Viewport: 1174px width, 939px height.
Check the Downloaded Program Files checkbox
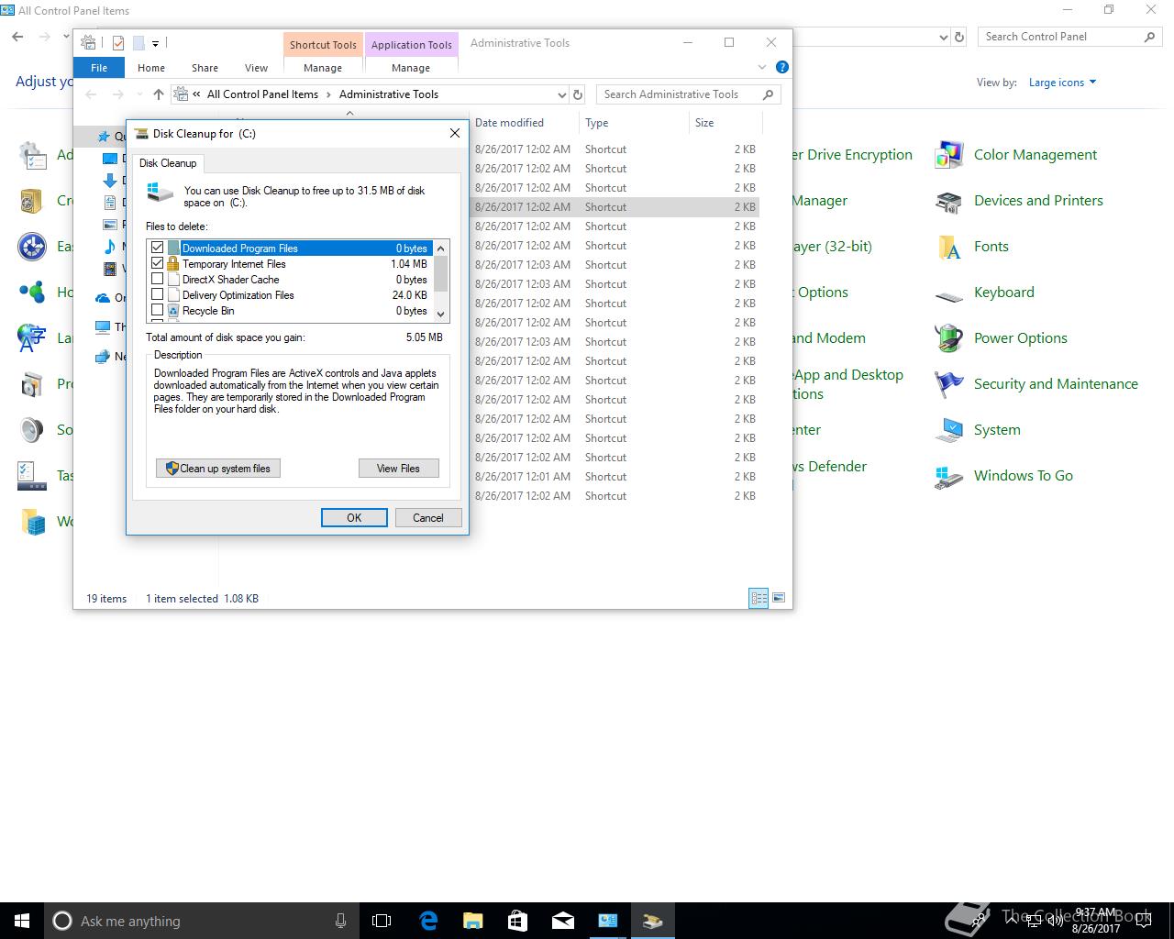[158, 249]
